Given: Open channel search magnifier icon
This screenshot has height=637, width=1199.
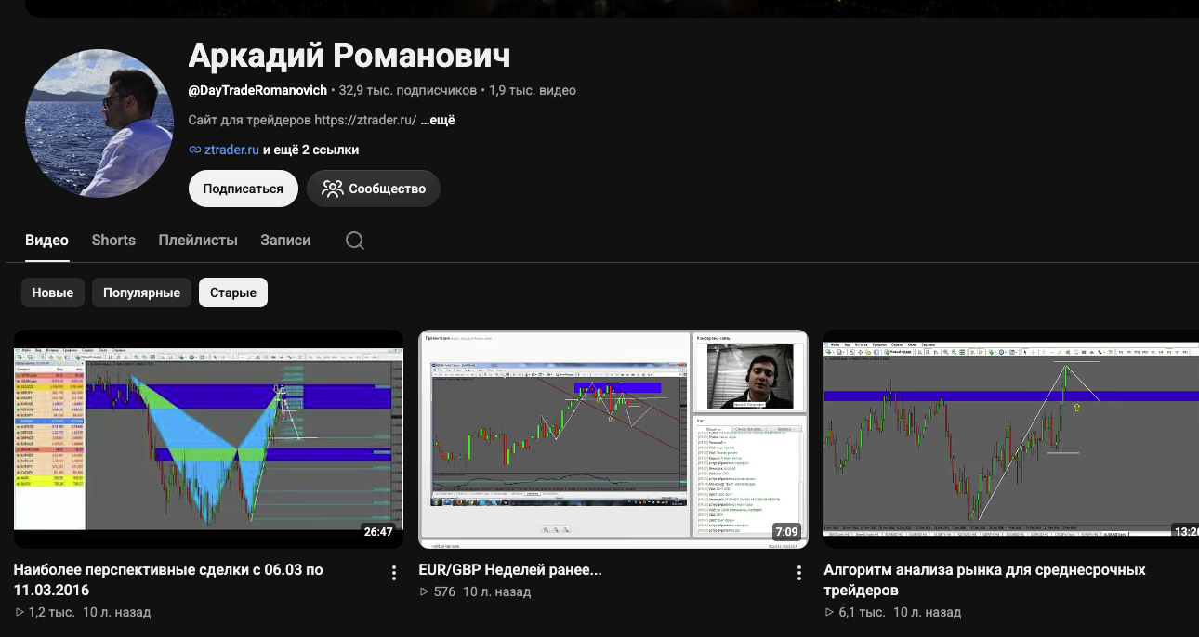Looking at the screenshot, I should click(x=354, y=240).
